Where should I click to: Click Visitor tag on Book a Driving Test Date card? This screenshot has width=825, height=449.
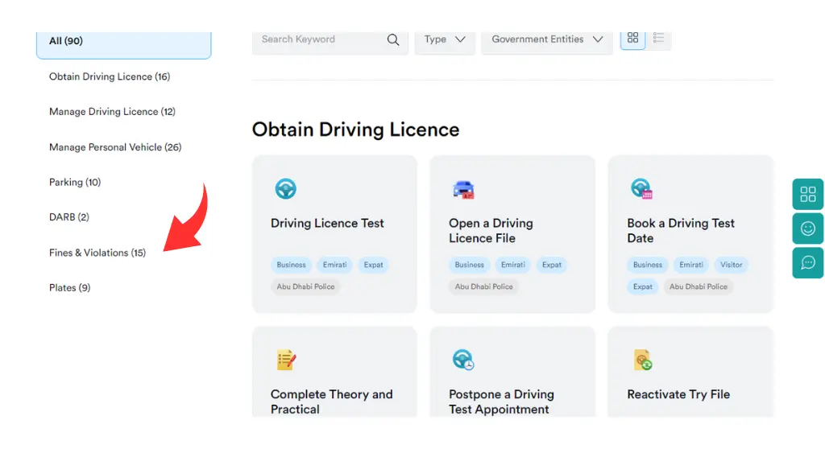pyautogui.click(x=732, y=265)
